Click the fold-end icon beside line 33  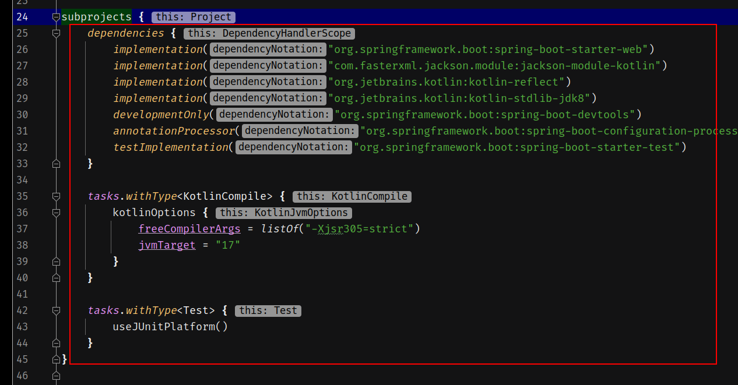point(56,164)
